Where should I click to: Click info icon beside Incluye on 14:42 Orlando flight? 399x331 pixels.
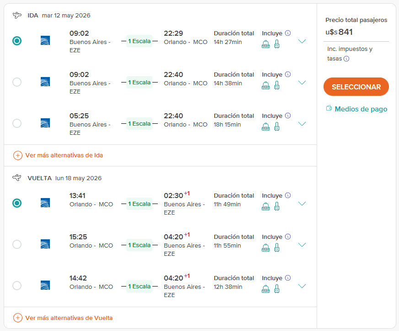(x=288, y=278)
